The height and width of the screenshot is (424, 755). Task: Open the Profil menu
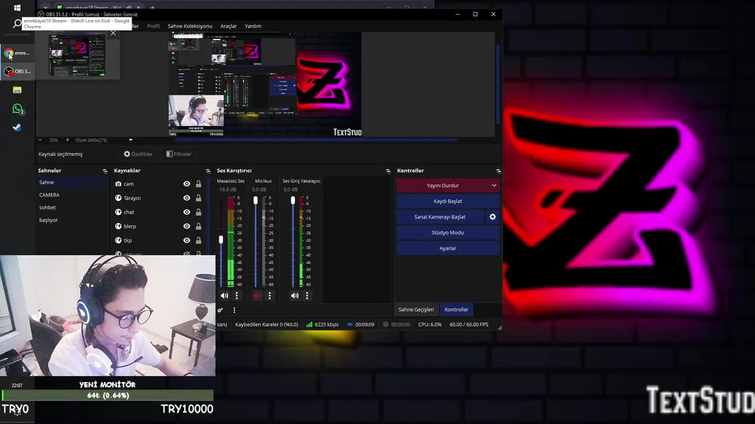point(153,26)
